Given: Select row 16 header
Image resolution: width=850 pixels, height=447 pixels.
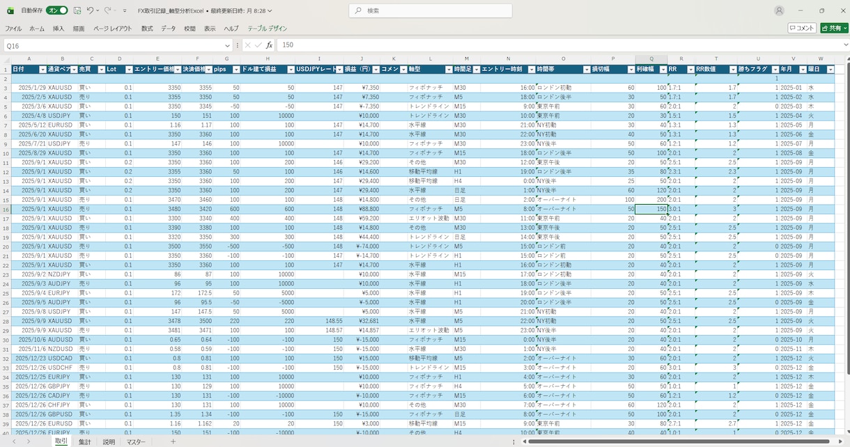Looking at the screenshot, I should [x=6, y=209].
